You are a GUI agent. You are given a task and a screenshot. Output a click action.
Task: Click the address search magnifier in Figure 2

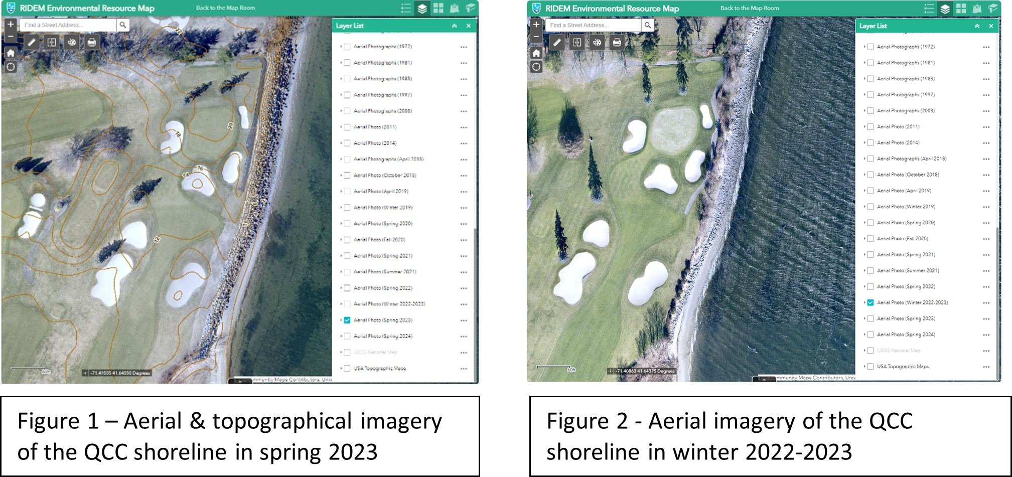(648, 25)
